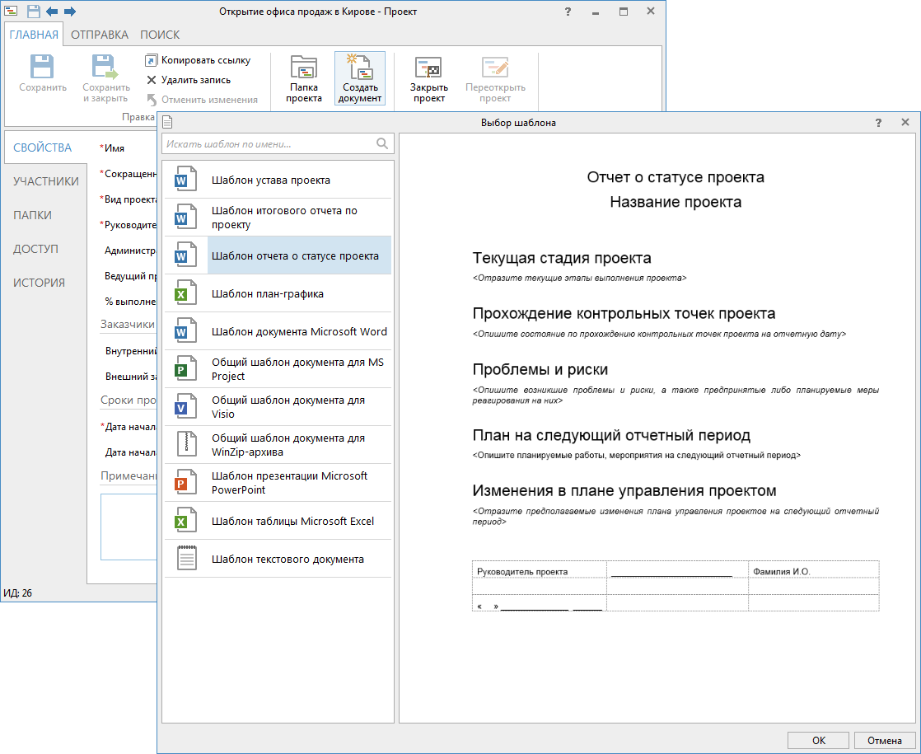Click Копировать ссылку in the ribbon
The width and height of the screenshot is (921, 754).
(205, 60)
